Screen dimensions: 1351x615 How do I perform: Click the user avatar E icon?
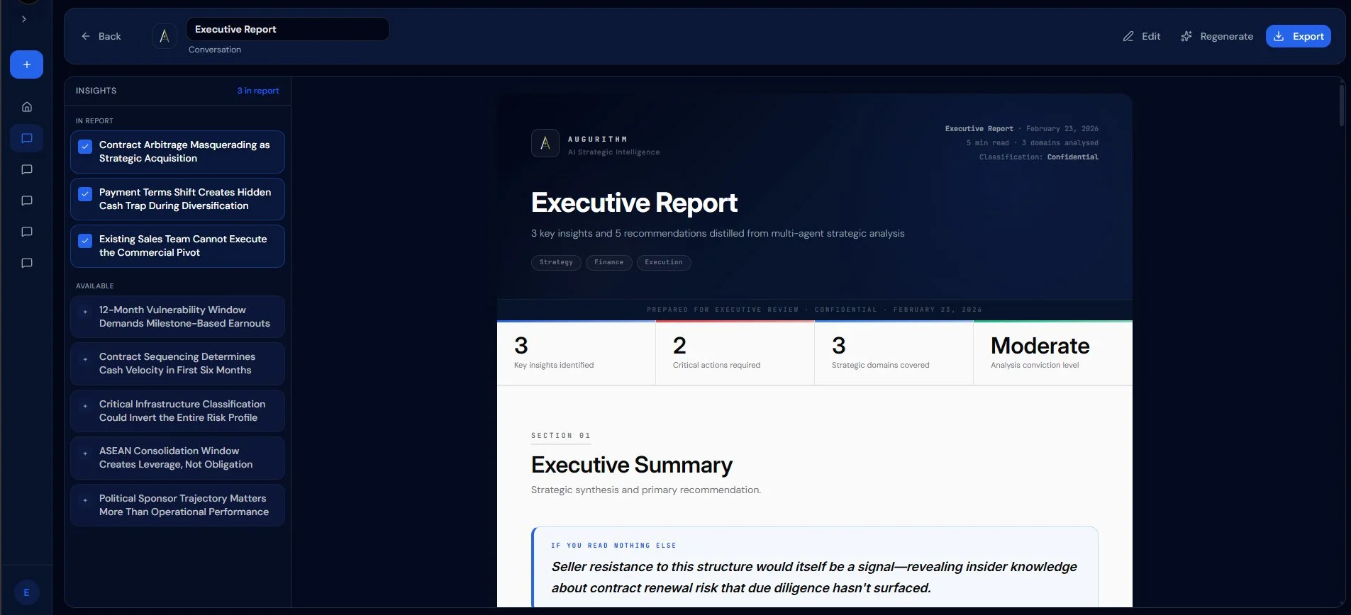(x=27, y=592)
